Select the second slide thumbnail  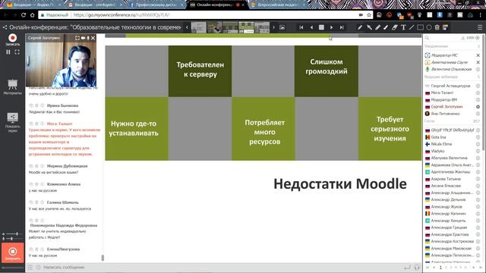[214, 27]
